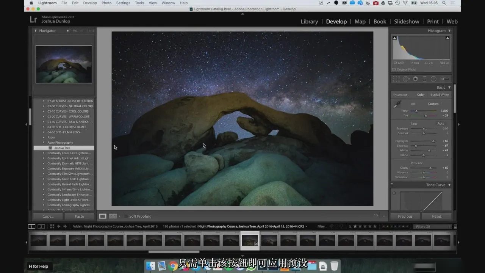Expand the 03-10 CURVES - COOL COLORS folder
The width and height of the screenshot is (485, 273).
coord(44,111)
